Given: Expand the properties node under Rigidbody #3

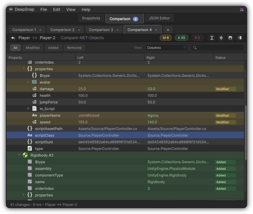Looking at the screenshot, I should click(24, 195).
